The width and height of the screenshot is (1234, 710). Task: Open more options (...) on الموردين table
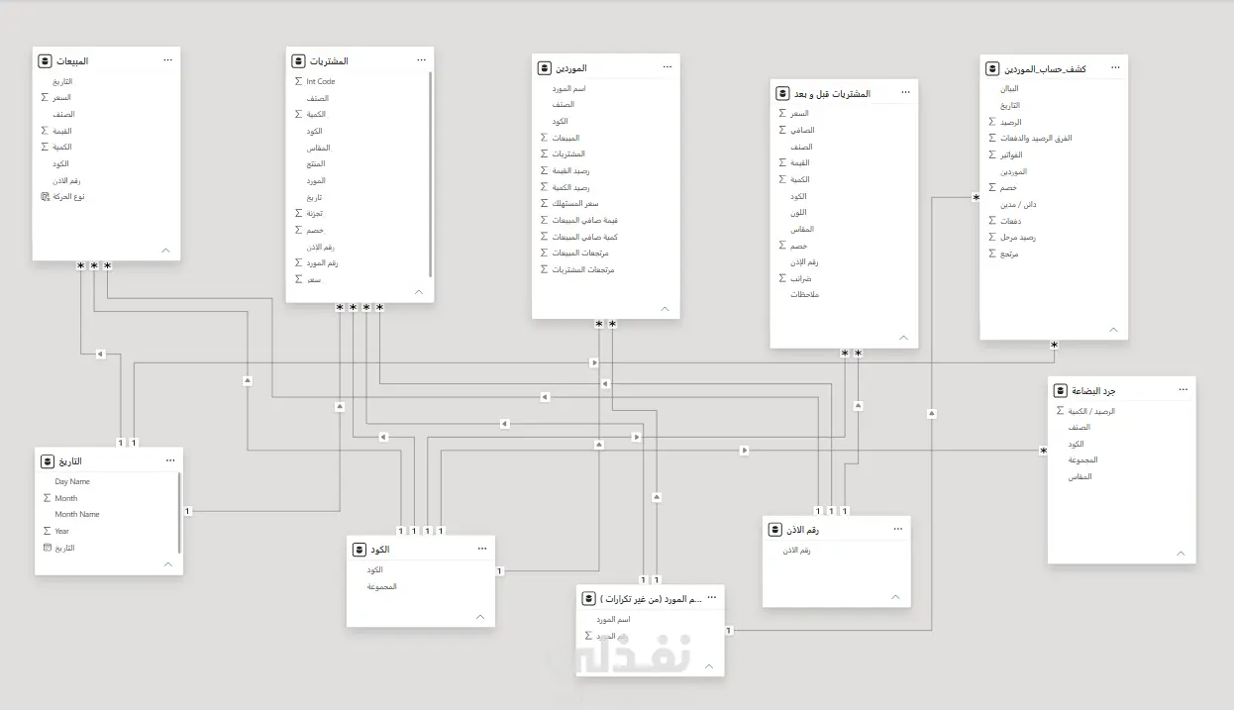pyautogui.click(x=667, y=68)
